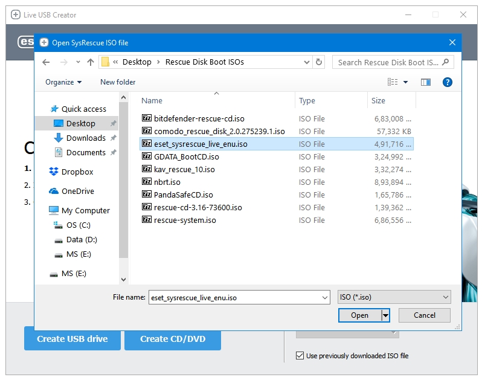
Task: Select Data (D:) drive in the sidebar
Action: 82,240
